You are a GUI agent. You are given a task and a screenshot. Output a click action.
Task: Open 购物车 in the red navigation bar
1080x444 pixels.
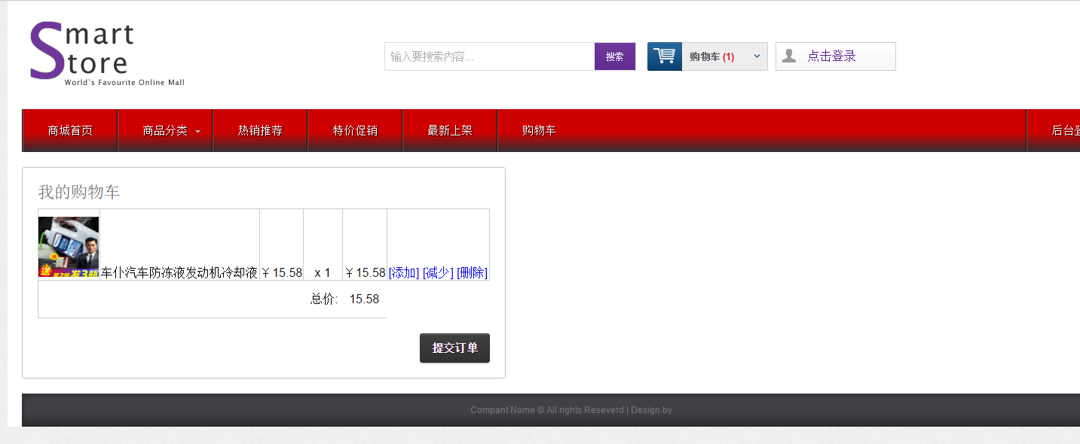click(x=539, y=131)
